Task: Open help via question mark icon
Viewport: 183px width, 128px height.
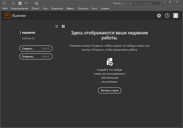Action: tap(167, 16)
